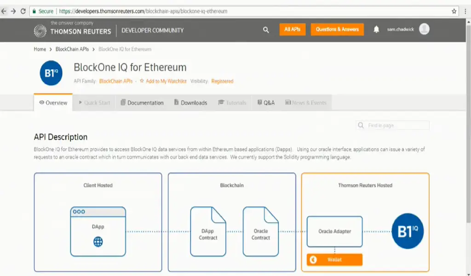The image size is (471, 276).
Task: Switch to the Documentation tab
Action: click(x=142, y=103)
